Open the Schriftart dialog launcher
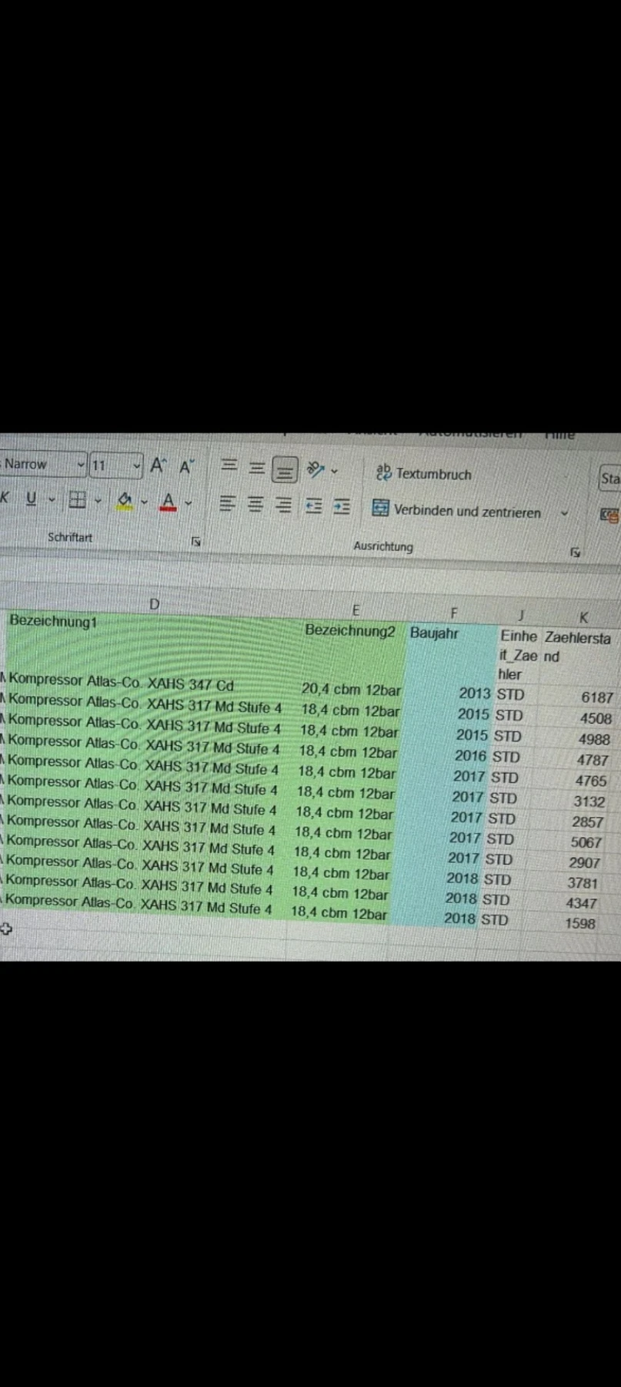 [195, 542]
